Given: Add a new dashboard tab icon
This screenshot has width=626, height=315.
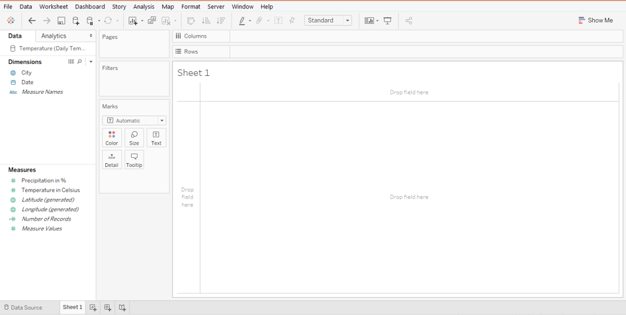Looking at the screenshot, I should click(107, 308).
